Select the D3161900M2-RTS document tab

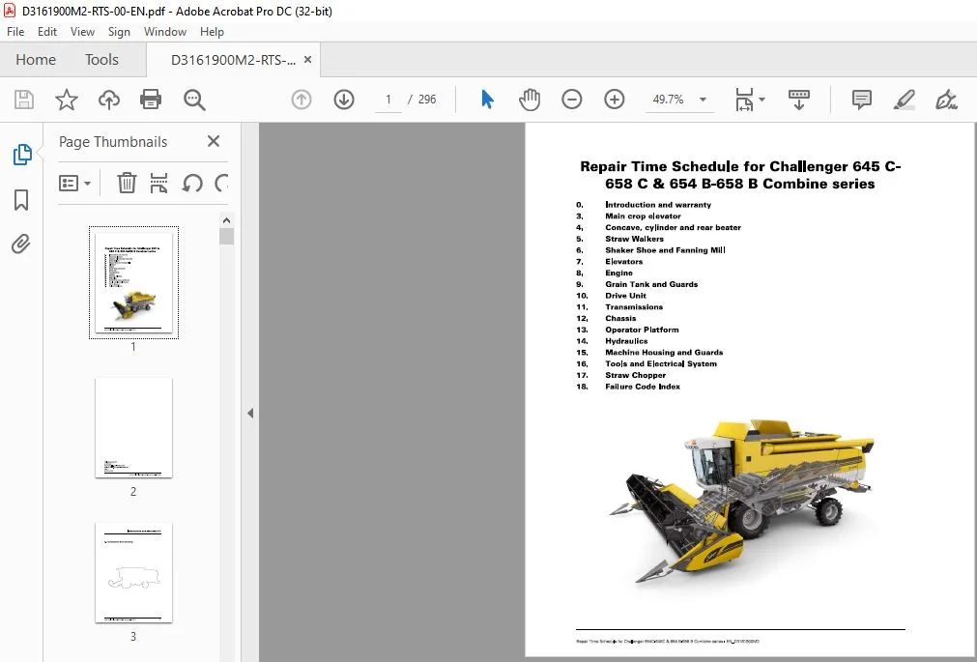pyautogui.click(x=233, y=60)
